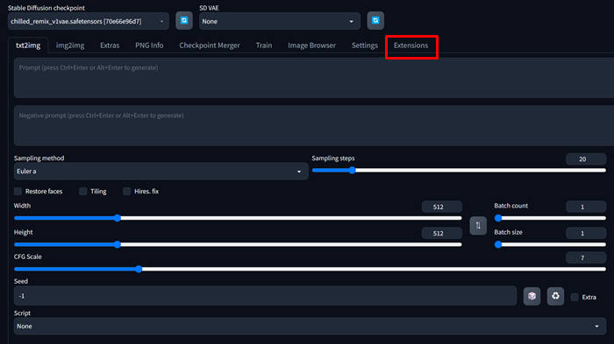Click the Height number box
This screenshot has width=614, height=344.
coord(442,234)
